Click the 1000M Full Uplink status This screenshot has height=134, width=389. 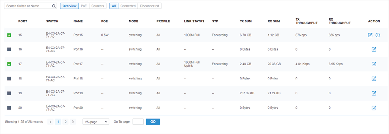(192, 64)
